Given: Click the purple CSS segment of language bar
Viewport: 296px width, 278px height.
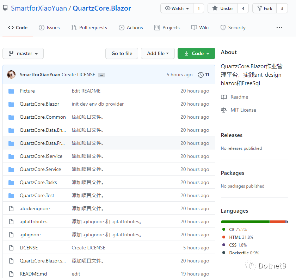Looking at the screenshot, I should [x=286, y=222].
